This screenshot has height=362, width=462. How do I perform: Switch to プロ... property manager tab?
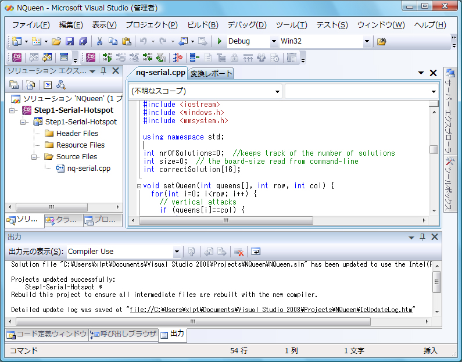[102, 220]
